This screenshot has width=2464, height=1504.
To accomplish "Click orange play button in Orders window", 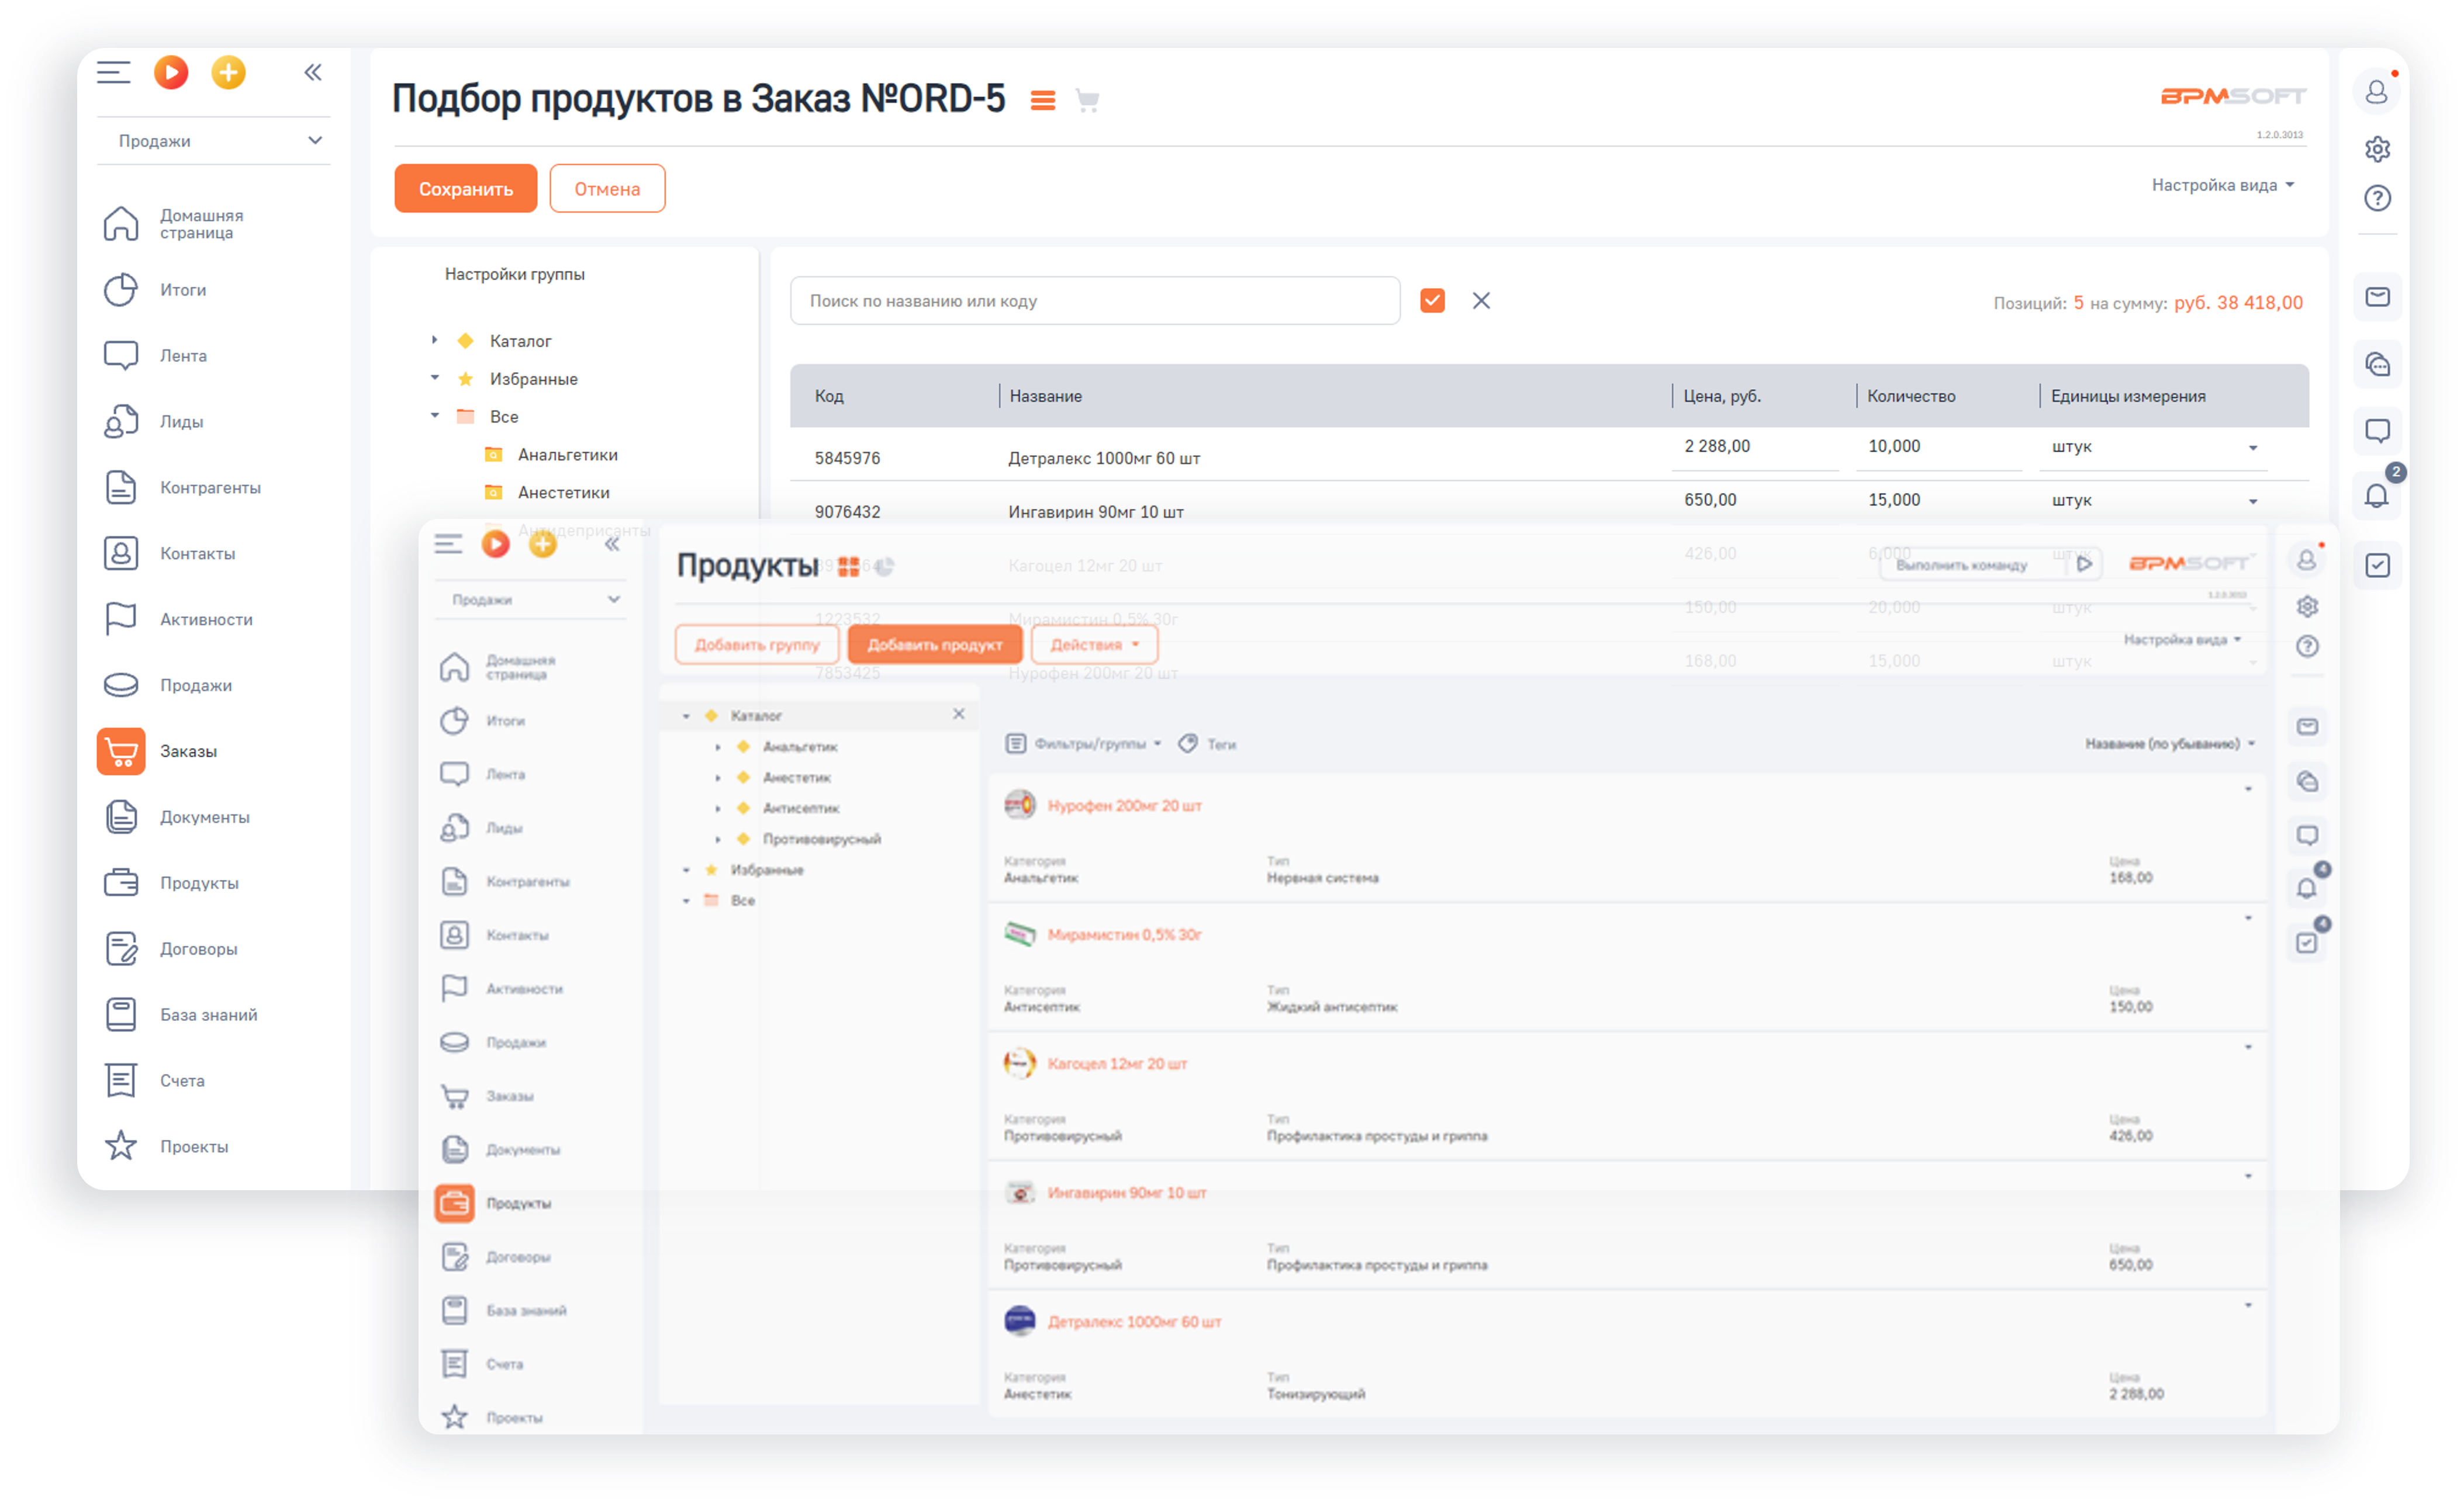I will pos(171,72).
